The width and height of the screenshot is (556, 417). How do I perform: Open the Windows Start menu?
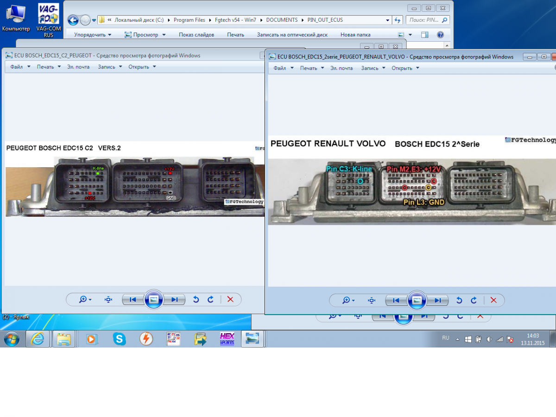pyautogui.click(x=12, y=339)
